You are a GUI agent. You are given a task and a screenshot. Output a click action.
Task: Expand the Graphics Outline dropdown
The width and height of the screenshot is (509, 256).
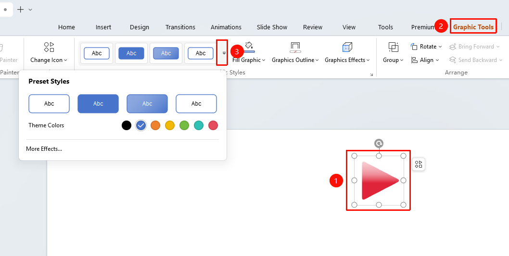pos(317,60)
